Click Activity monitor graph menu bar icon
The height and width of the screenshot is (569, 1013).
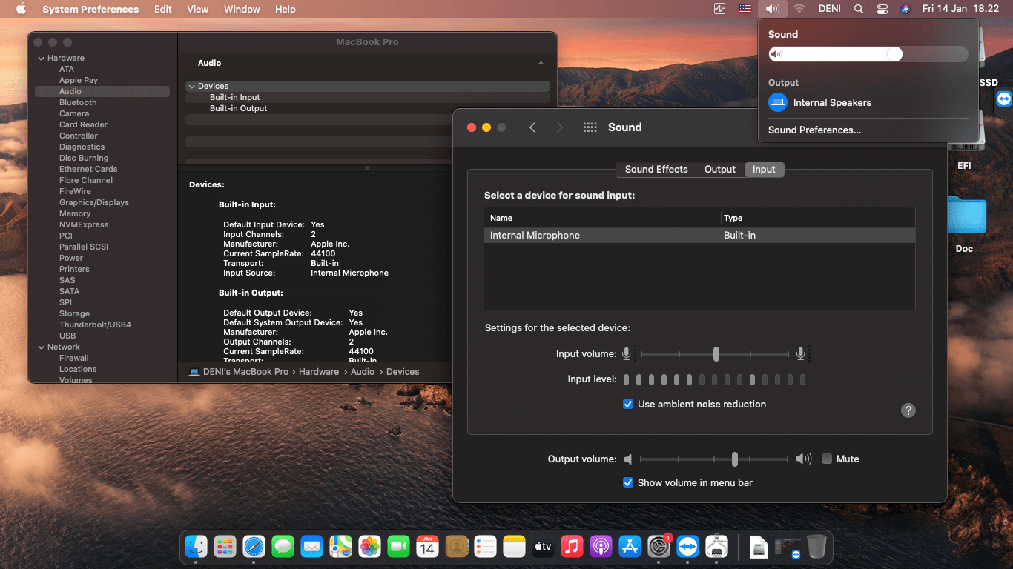pos(719,9)
